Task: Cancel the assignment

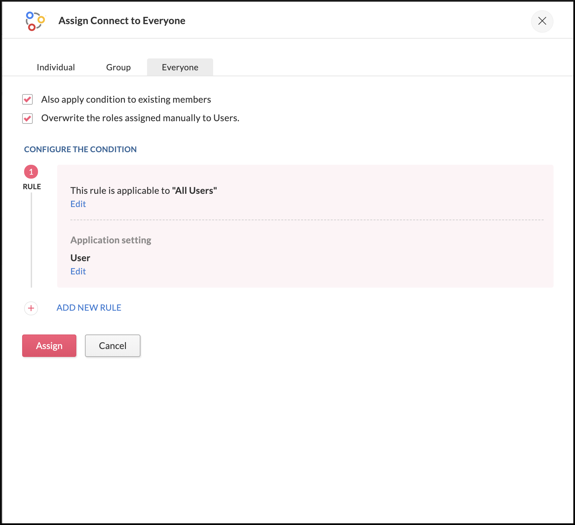Action: tap(113, 346)
